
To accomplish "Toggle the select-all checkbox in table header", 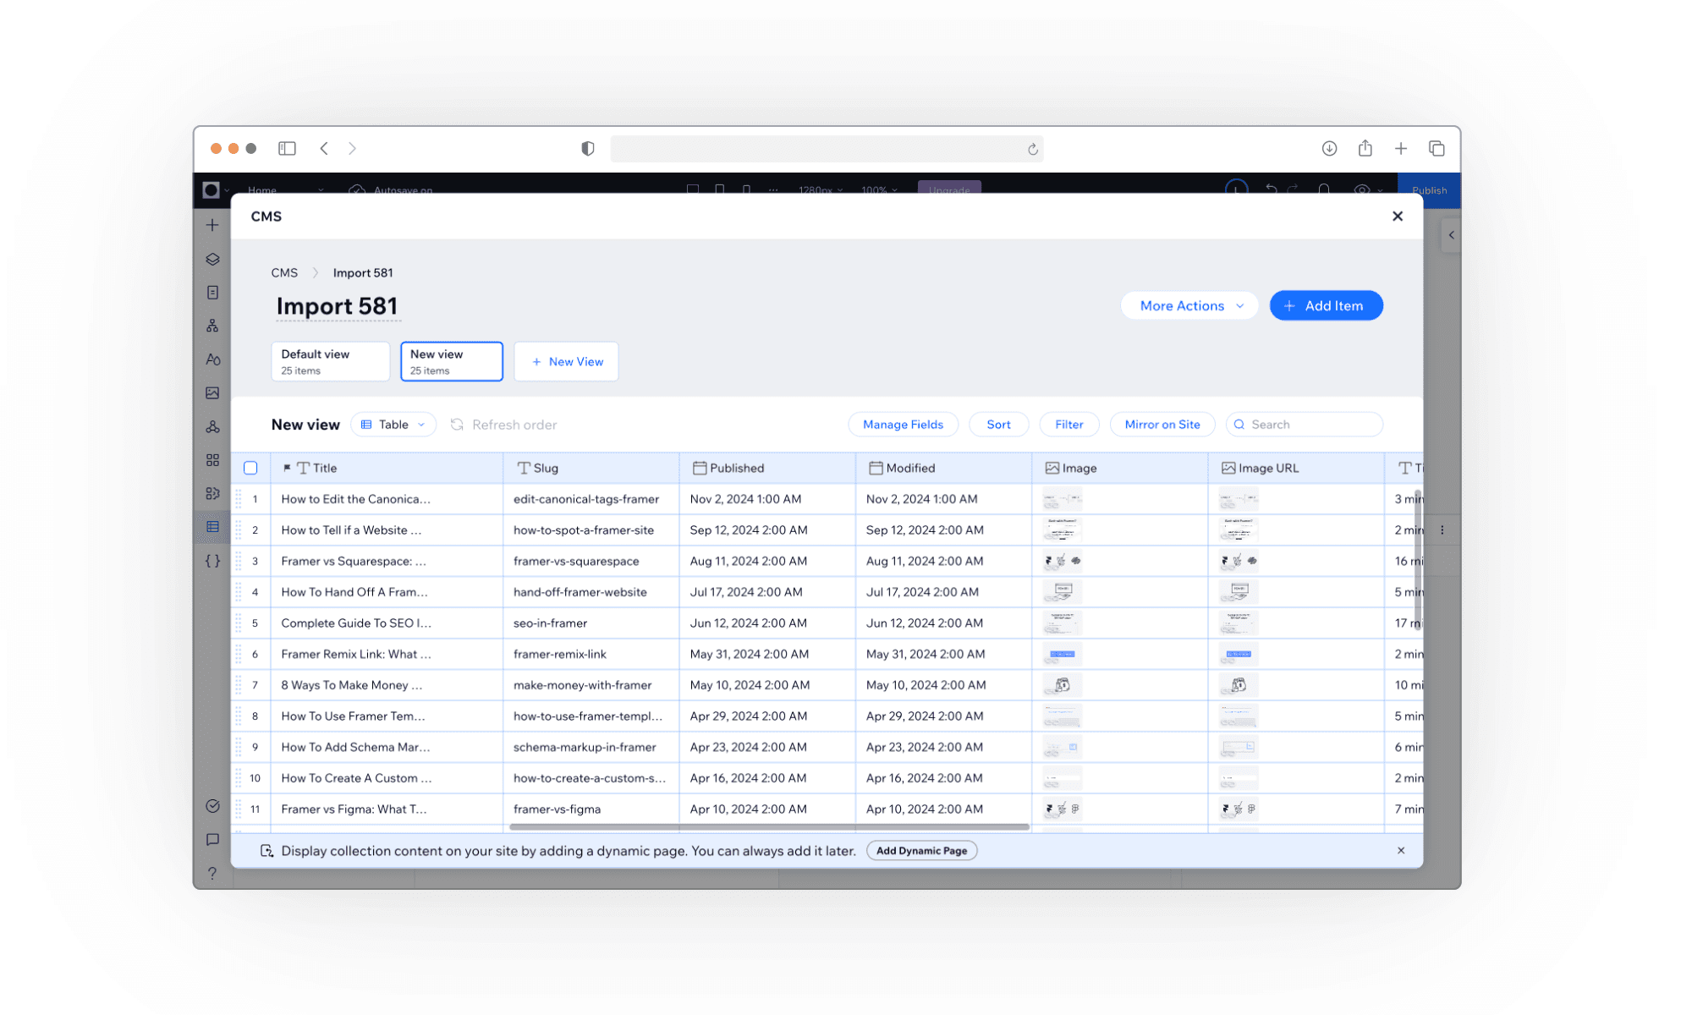I will [250, 468].
